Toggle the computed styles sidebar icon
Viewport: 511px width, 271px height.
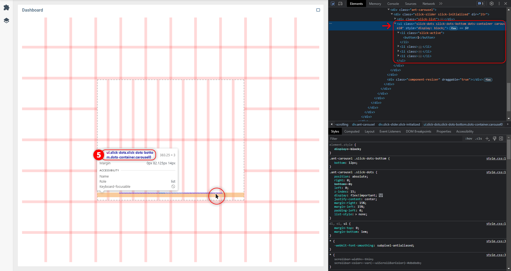pos(501,138)
